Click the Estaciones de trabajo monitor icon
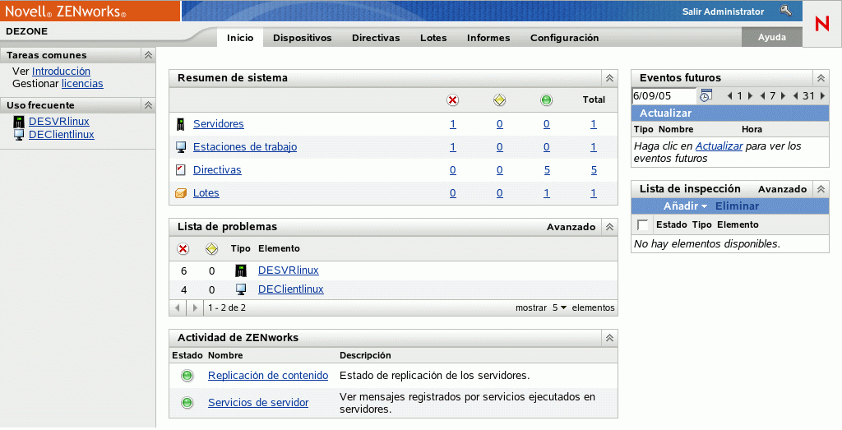 (x=181, y=147)
